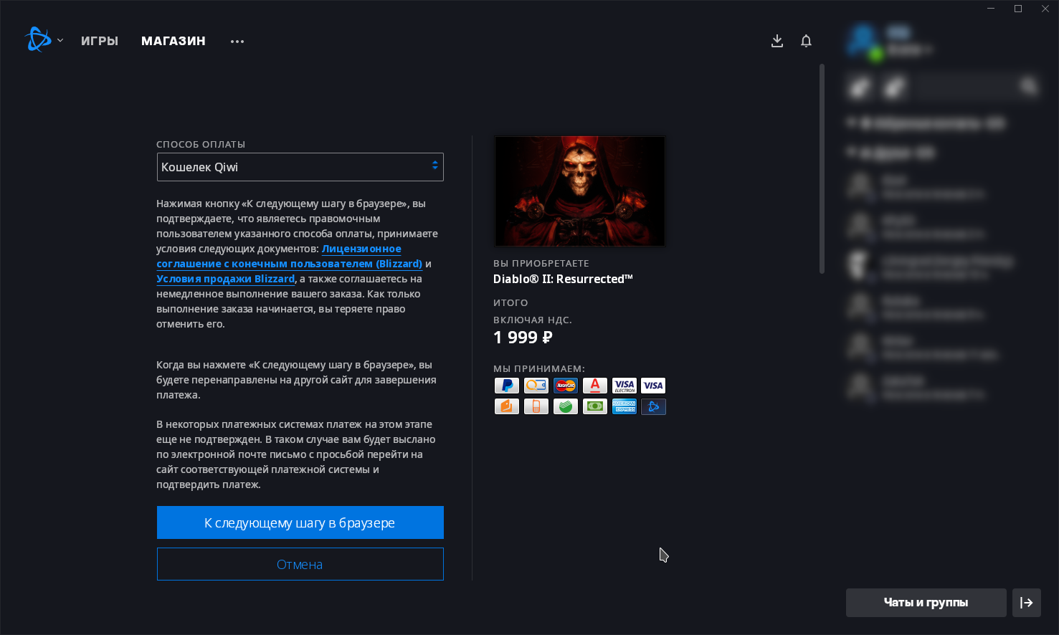The height and width of the screenshot is (635, 1059).
Task: Open the Кошелек Qiwi payment method dropdown
Action: [x=300, y=167]
